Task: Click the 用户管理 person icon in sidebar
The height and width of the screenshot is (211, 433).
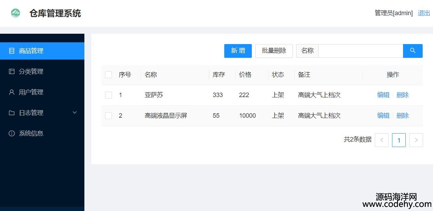Action: coord(12,92)
